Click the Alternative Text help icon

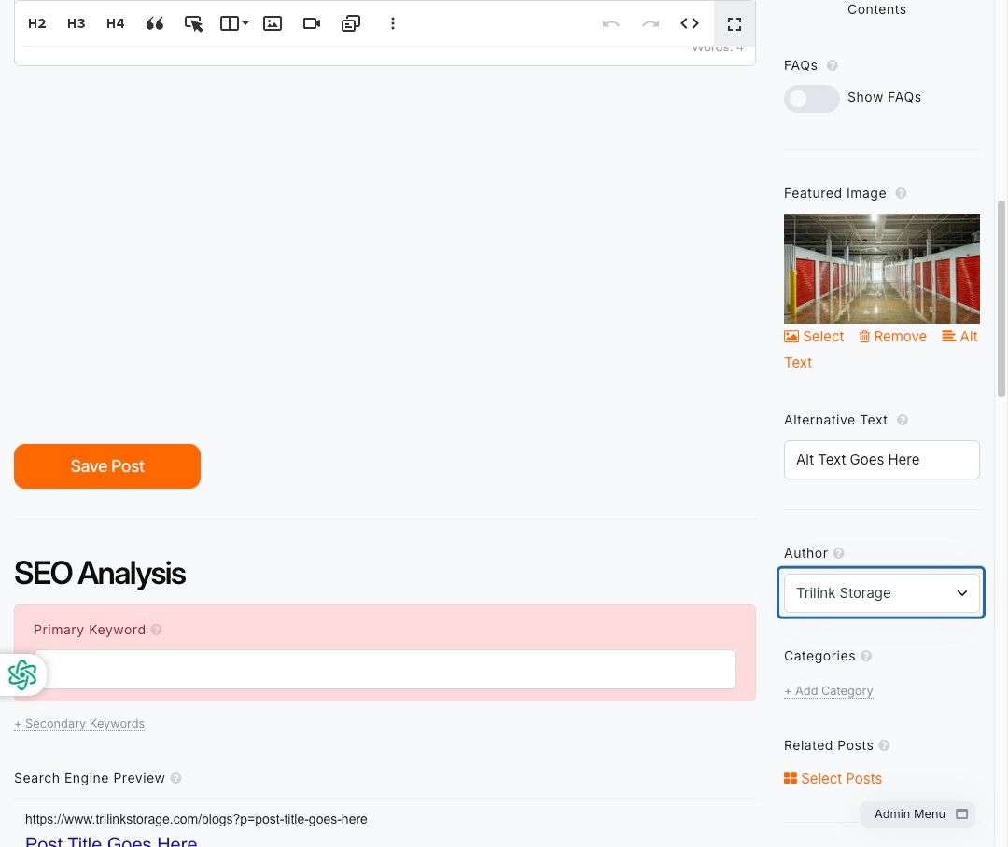pos(903,421)
